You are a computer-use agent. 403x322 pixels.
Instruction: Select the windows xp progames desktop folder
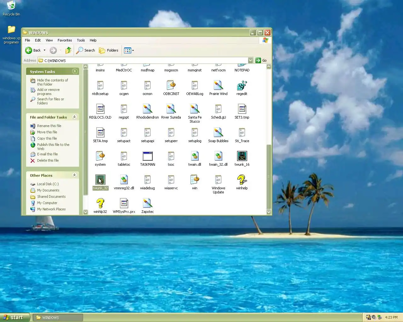pyautogui.click(x=11, y=30)
